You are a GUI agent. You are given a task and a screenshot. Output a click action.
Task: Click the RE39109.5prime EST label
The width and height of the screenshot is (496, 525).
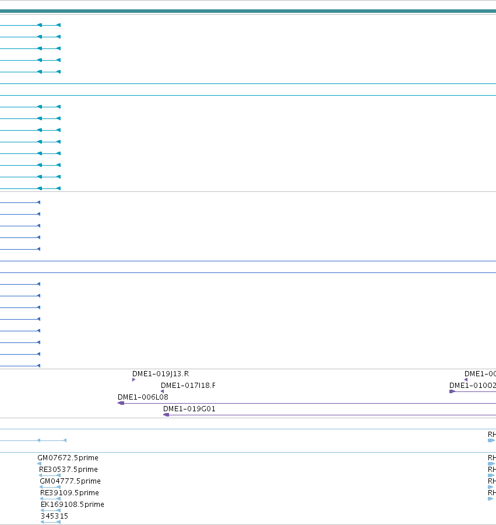[69, 493]
